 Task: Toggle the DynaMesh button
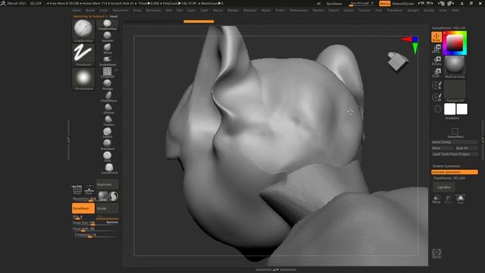pyautogui.click(x=83, y=209)
